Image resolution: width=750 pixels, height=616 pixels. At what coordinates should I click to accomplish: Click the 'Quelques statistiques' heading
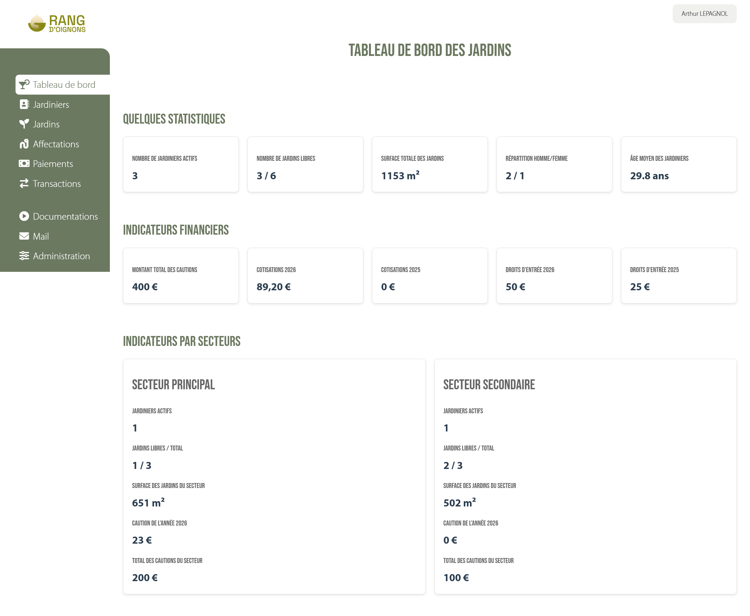174,119
